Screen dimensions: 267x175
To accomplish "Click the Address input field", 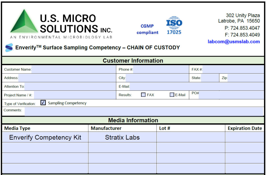I will pyautogui.click(x=66, y=78).
